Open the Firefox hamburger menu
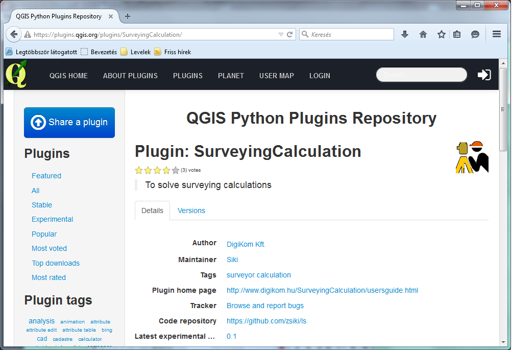The width and height of the screenshot is (512, 350). coord(496,34)
